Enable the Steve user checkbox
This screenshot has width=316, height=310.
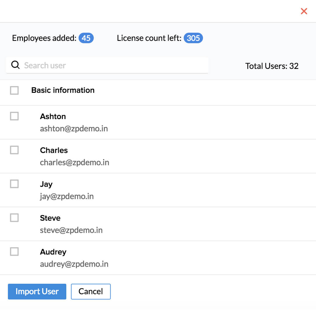coord(14,218)
